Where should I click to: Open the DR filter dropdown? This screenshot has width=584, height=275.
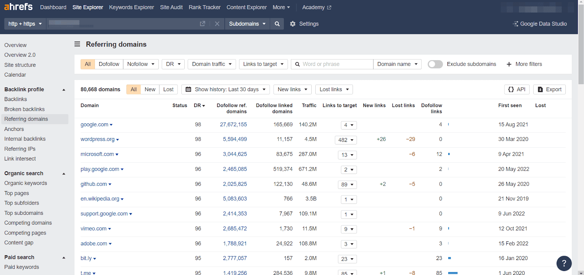(173, 64)
